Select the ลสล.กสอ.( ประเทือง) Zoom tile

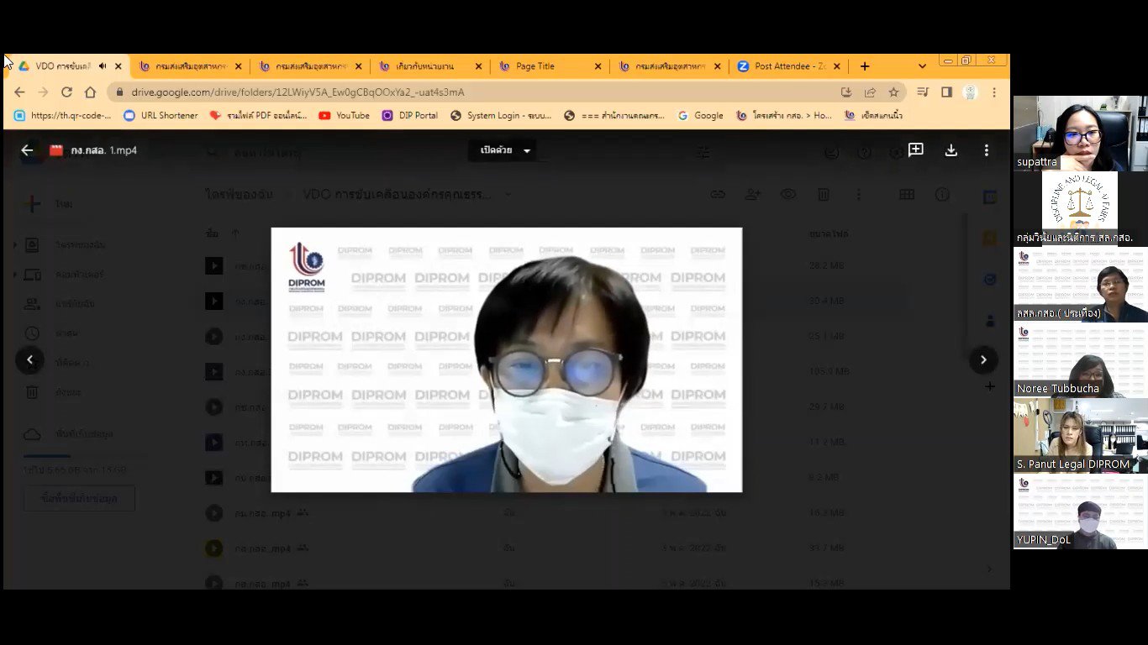(1080, 284)
